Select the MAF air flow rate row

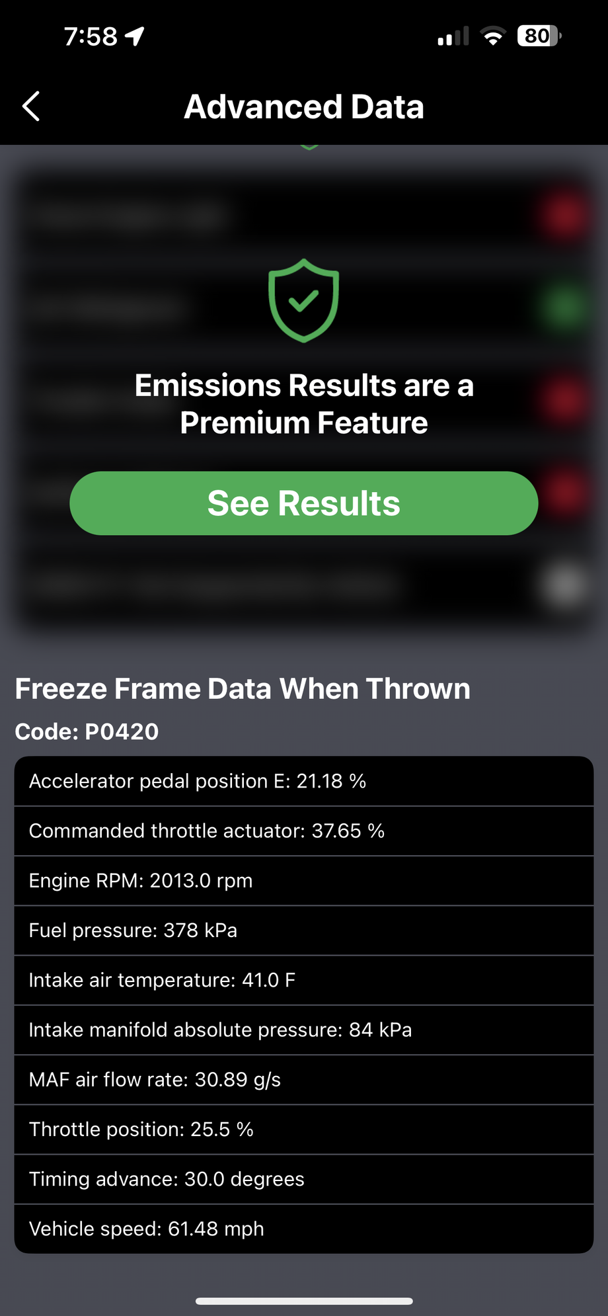tap(304, 1080)
